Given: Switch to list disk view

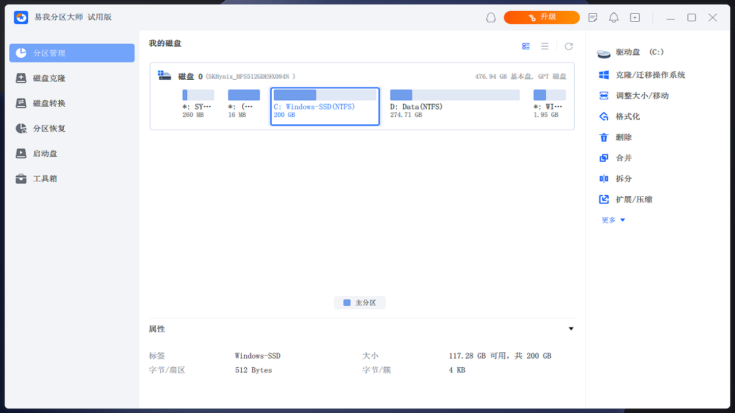Looking at the screenshot, I should coord(545,46).
